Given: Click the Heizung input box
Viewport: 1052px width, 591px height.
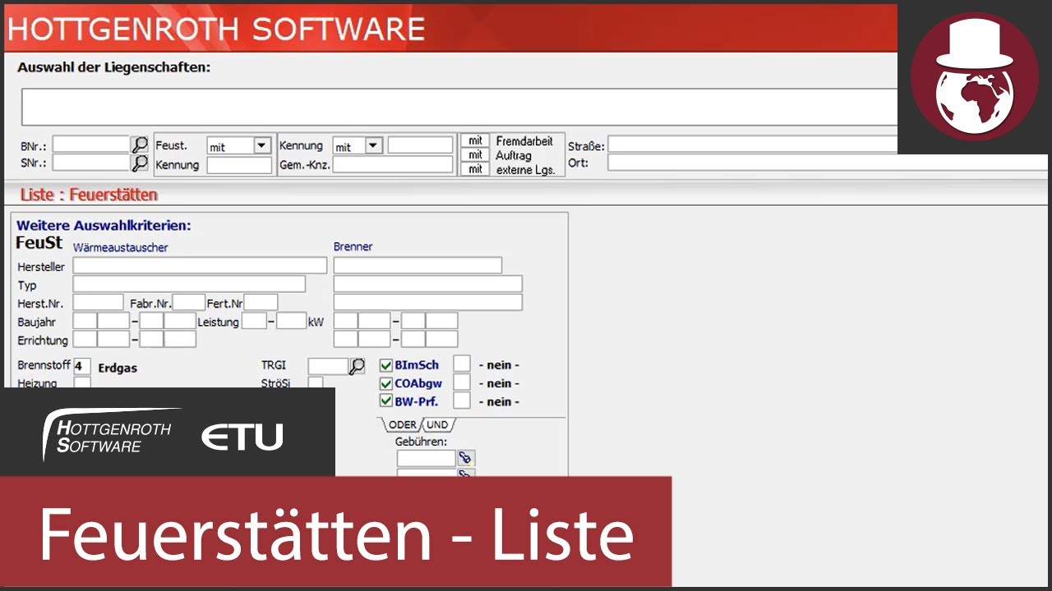Looking at the screenshot, I should coord(82,383).
